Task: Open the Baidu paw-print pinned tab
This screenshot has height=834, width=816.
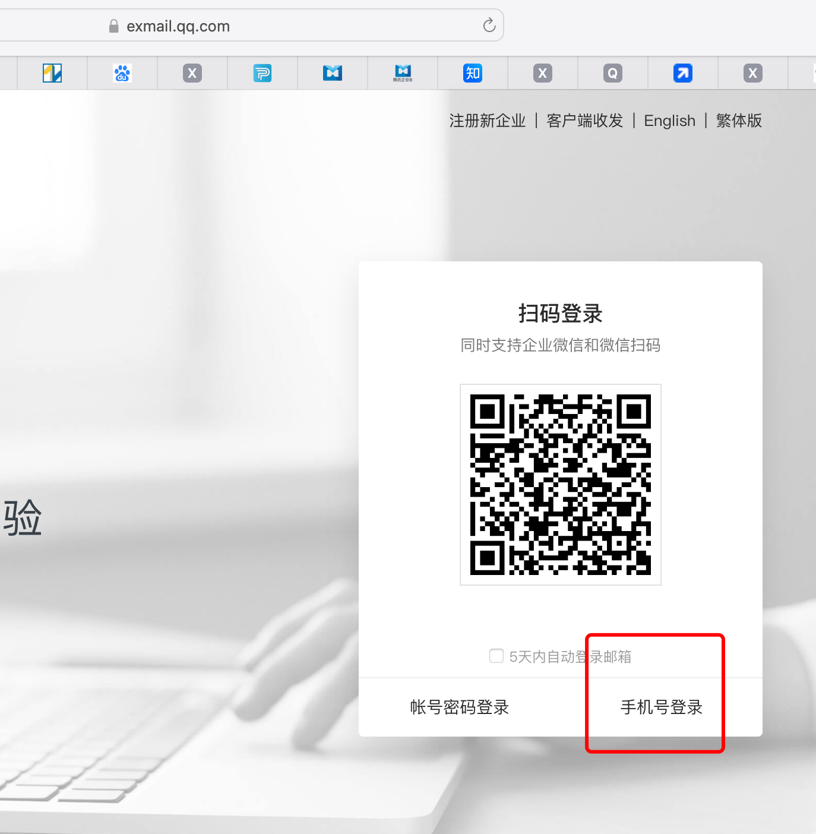Action: tap(122, 73)
